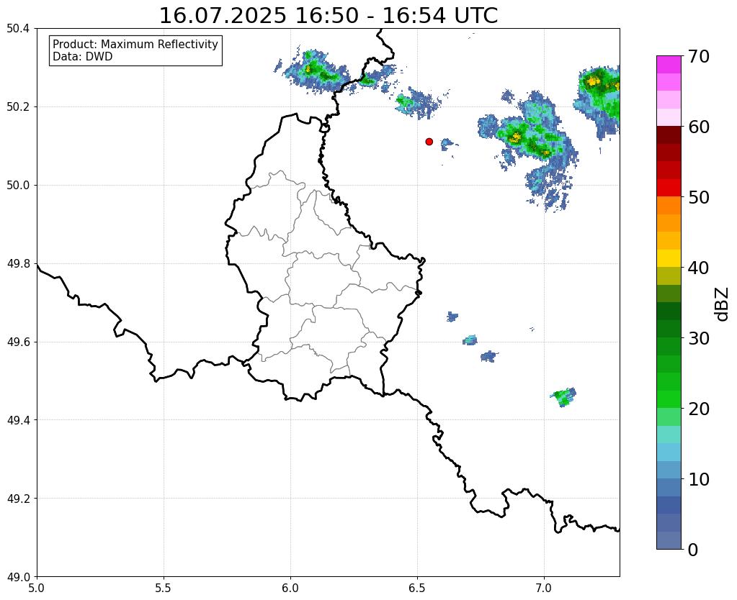Screen dimensions: 737x600
Task: Click the 40 tick label on colorbar
Action: pos(698,268)
